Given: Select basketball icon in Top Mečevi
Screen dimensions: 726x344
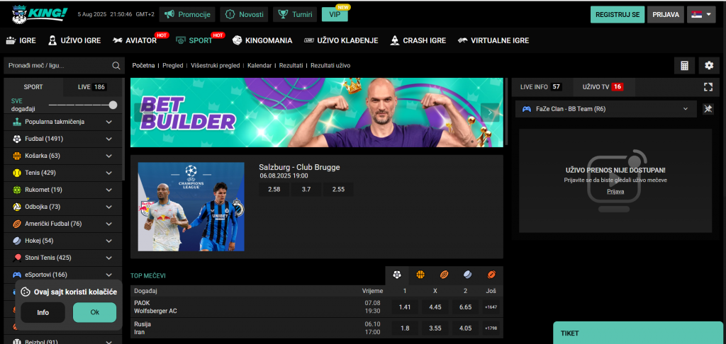Looking at the screenshot, I should pos(420,275).
